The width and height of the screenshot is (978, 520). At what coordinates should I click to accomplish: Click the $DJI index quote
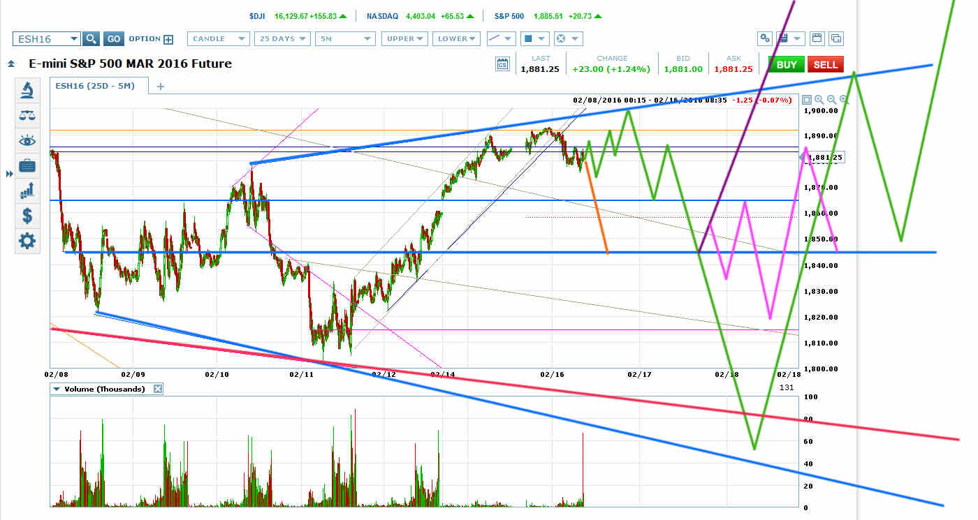pyautogui.click(x=298, y=15)
